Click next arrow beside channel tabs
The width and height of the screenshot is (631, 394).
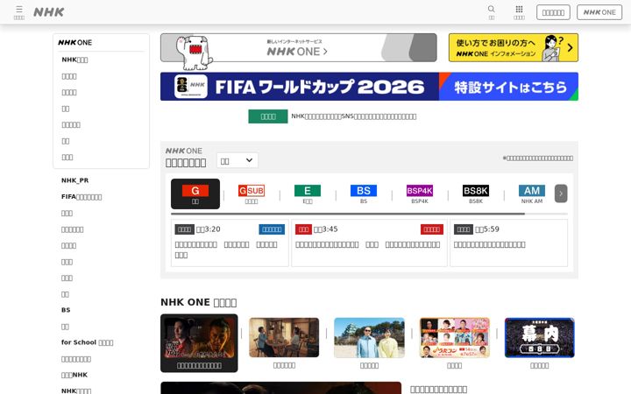click(561, 193)
